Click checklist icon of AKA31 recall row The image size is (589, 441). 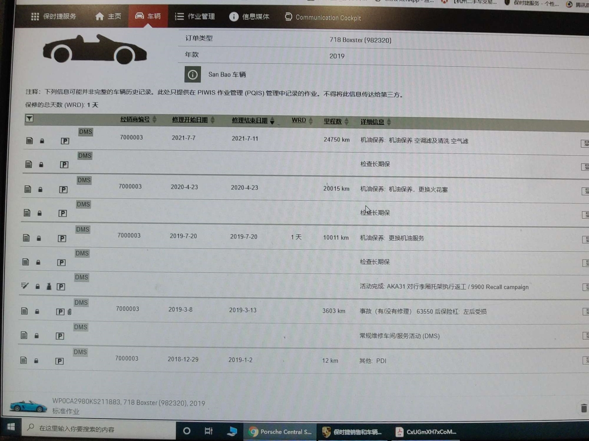(x=25, y=286)
